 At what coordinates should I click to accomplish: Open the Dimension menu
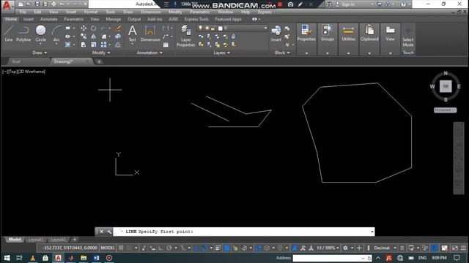coord(150,12)
